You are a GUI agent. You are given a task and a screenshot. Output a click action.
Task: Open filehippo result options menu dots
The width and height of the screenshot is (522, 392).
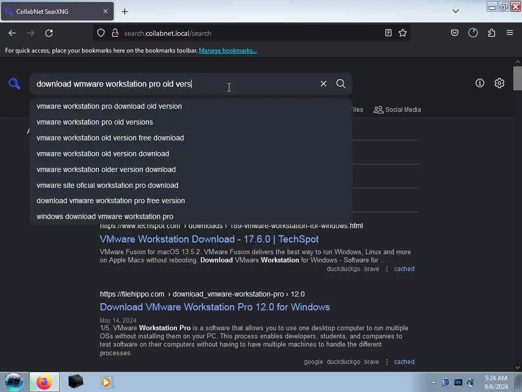[x=386, y=362]
